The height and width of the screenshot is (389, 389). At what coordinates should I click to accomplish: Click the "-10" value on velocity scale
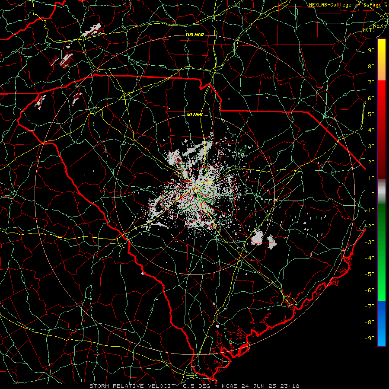(x=370, y=210)
